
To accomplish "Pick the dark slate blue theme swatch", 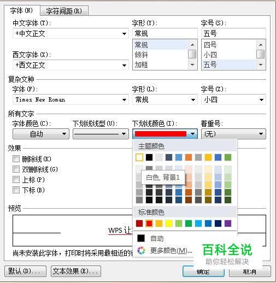I will click(x=169, y=157).
